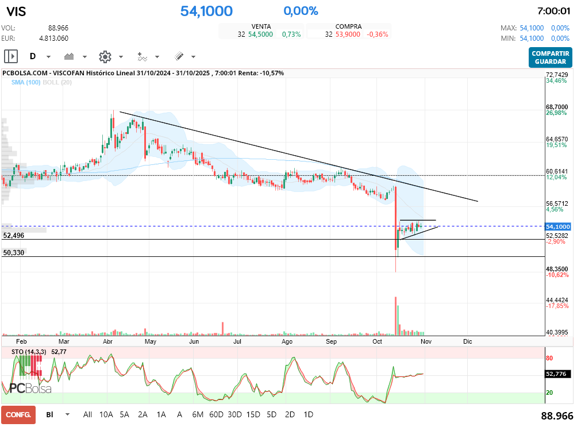Image resolution: width=581 pixels, height=427 pixels.
Task: Open chart settings gear icon
Action: pos(105,57)
